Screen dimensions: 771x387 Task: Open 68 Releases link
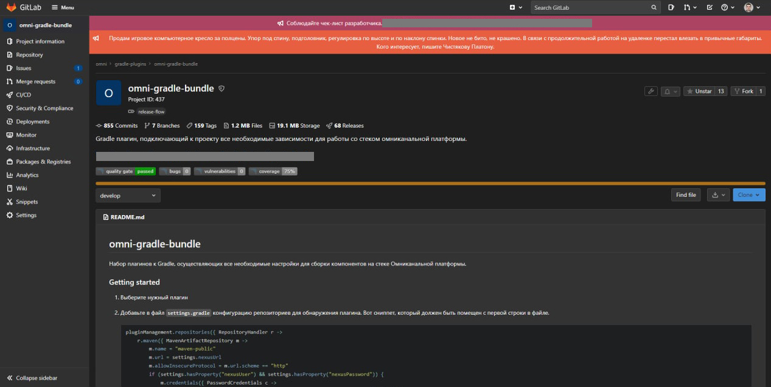pyautogui.click(x=345, y=126)
